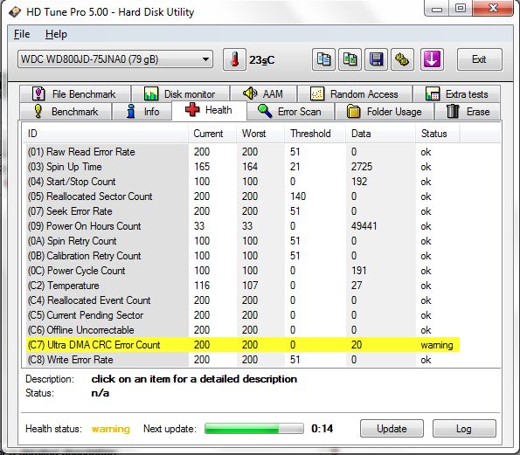Viewport: 520px width, 455px height.
Task: Click the Next update progress bar
Action: point(254,429)
